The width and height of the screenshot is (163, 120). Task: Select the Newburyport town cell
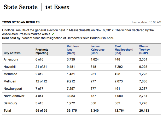coord(13,89)
